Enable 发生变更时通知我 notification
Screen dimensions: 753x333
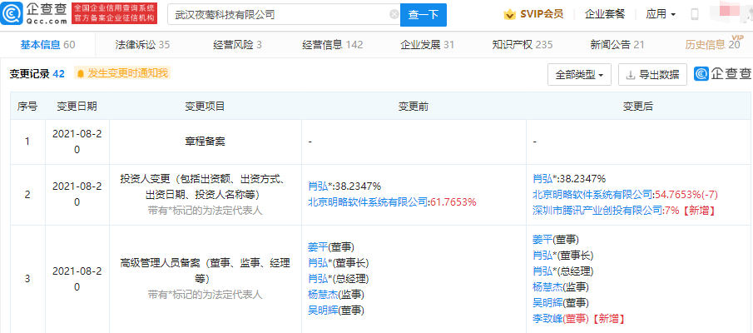[x=122, y=73]
